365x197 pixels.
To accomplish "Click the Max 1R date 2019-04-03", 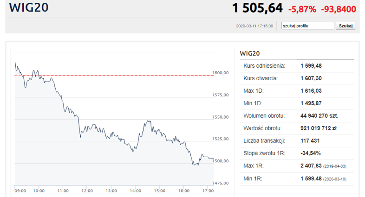I will [x=335, y=166].
